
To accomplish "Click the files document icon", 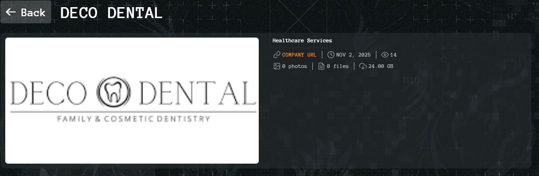I will click(x=321, y=66).
